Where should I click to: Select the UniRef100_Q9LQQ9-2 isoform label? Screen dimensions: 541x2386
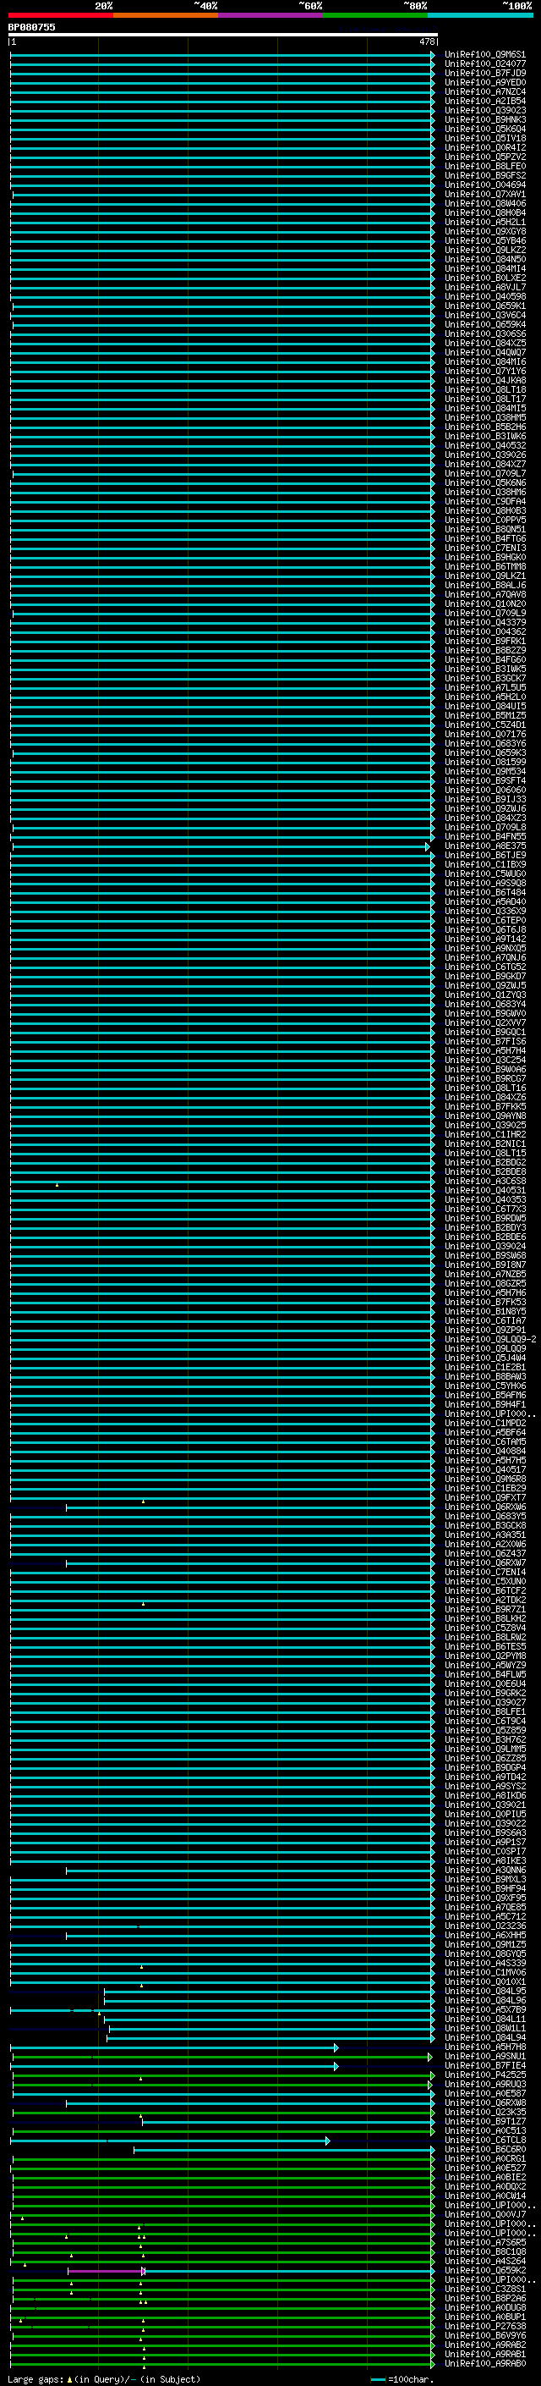(x=490, y=1339)
